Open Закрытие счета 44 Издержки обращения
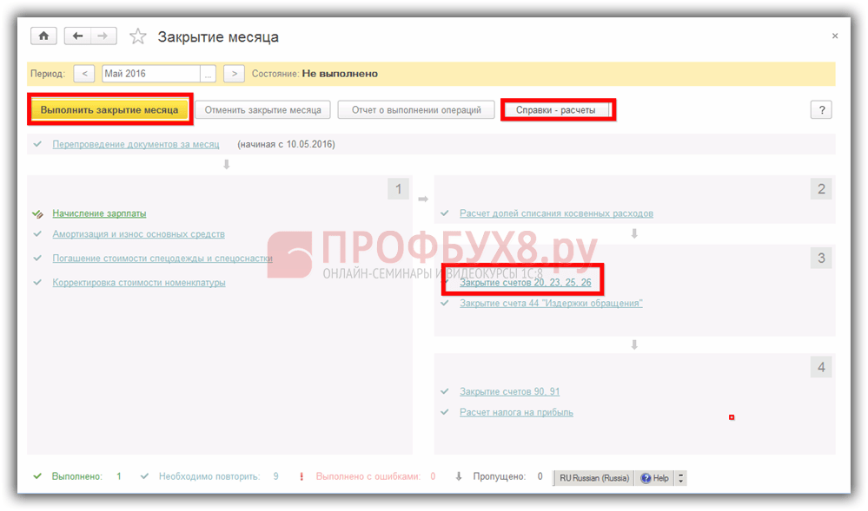The width and height of the screenshot is (868, 511). point(551,303)
